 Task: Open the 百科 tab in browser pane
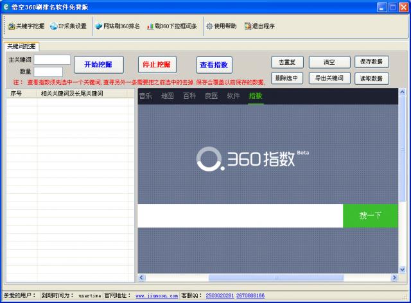(x=189, y=96)
